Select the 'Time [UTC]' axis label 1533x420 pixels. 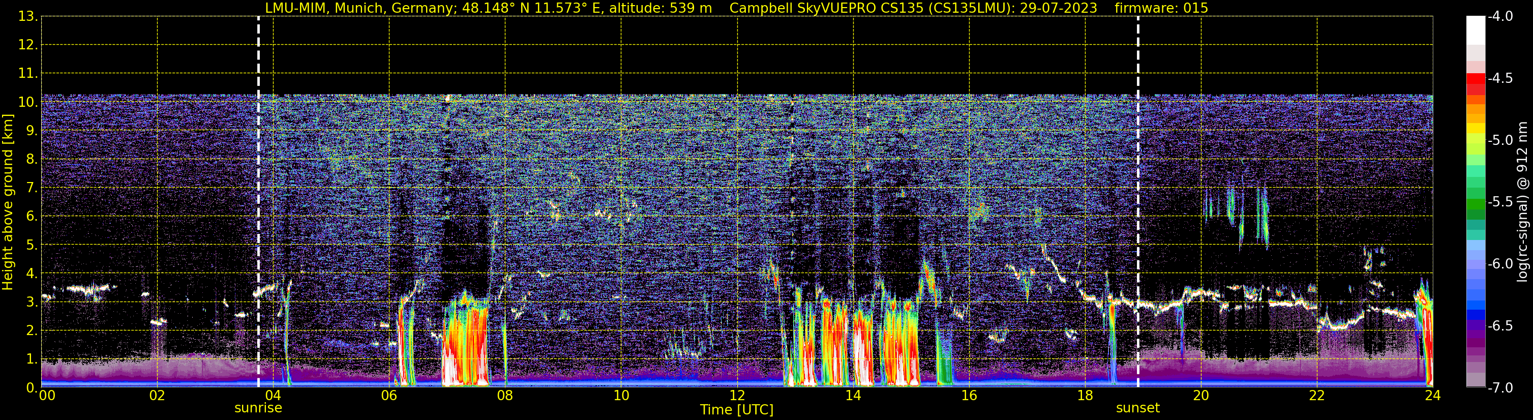tap(737, 410)
